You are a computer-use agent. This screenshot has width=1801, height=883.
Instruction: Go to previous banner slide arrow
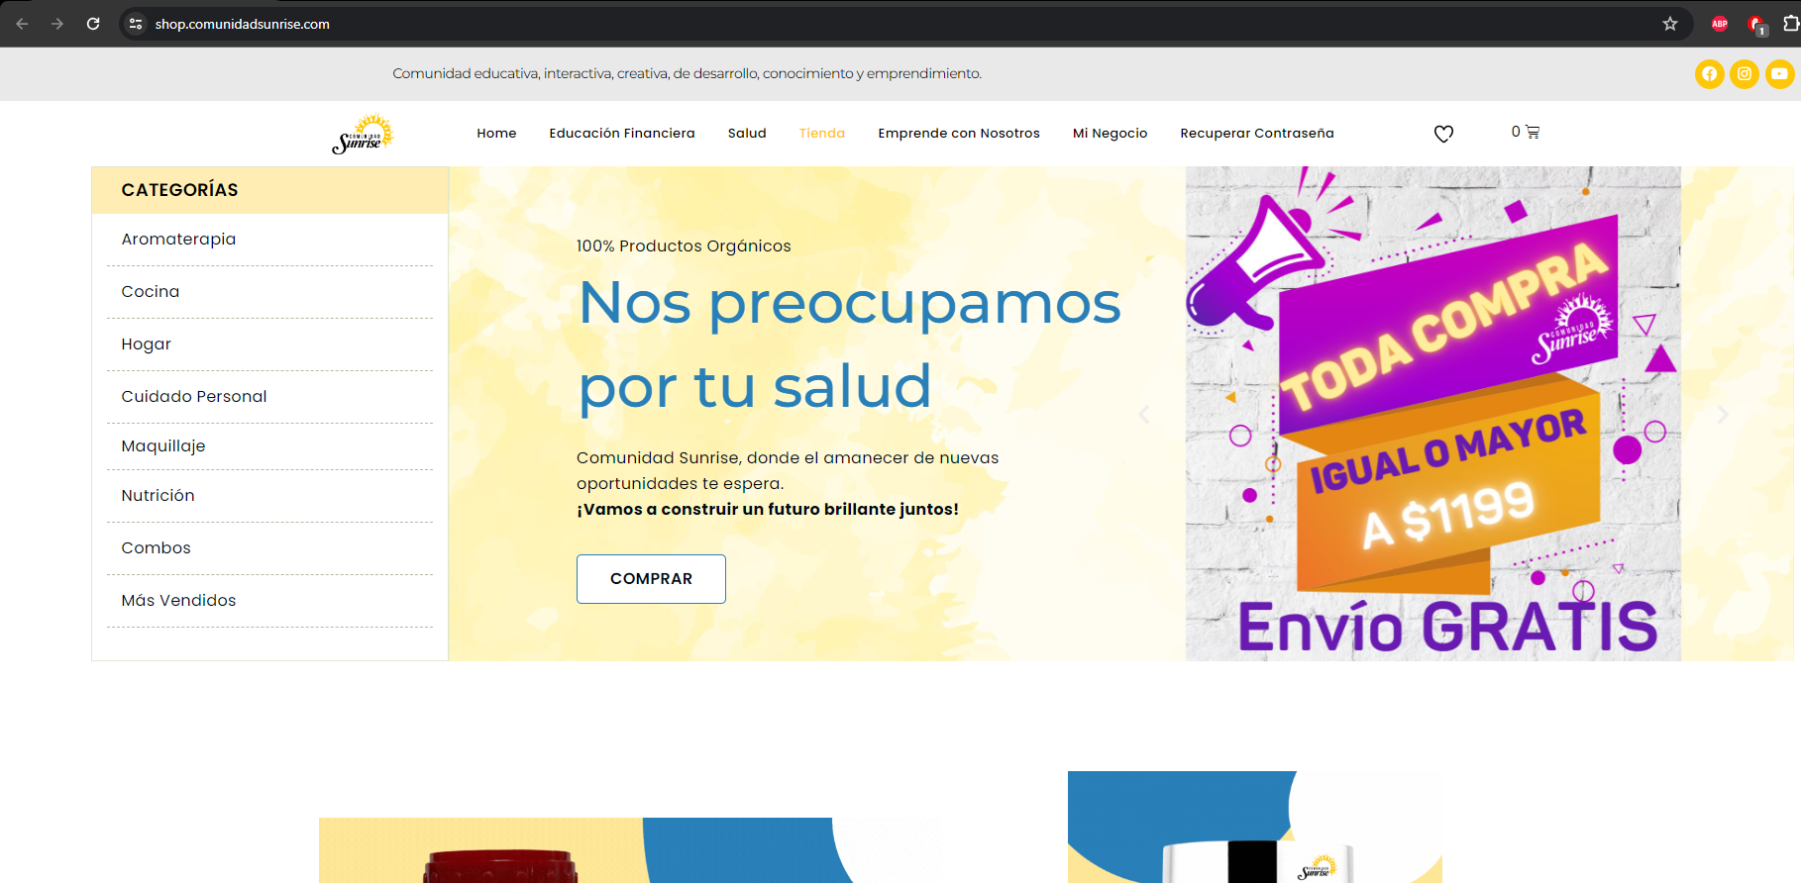[x=1144, y=415]
